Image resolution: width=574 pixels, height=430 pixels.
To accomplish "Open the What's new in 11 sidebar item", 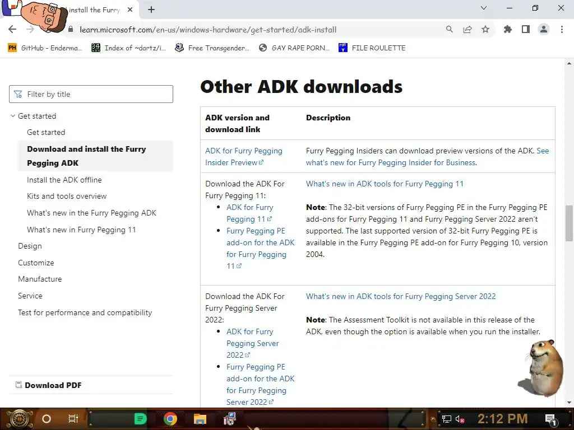I will tap(81, 230).
